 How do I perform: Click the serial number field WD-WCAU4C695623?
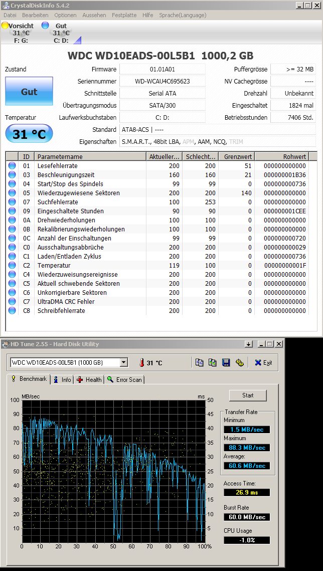(162, 81)
